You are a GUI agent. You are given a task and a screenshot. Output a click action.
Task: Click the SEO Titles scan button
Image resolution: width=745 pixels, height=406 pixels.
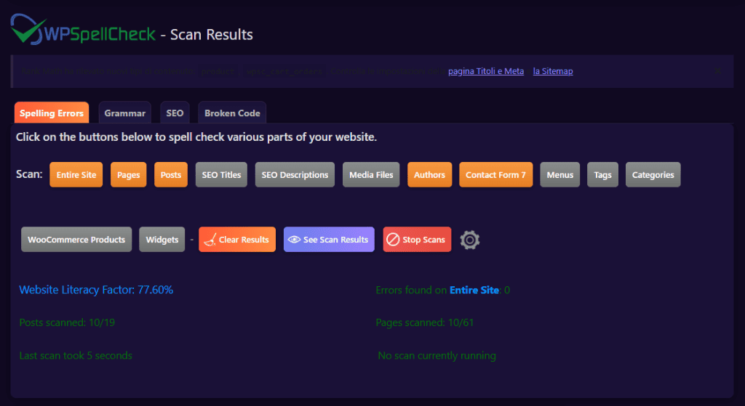[221, 174]
